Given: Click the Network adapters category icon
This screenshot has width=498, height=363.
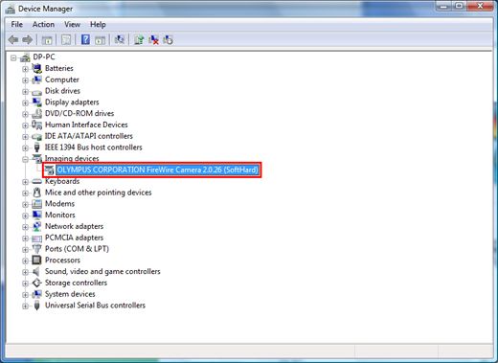Looking at the screenshot, I should point(37,226).
